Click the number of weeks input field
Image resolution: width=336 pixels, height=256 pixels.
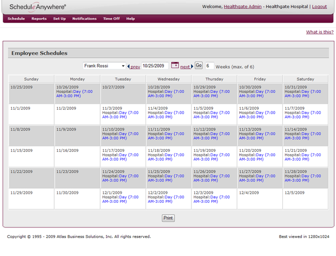tap(209, 66)
